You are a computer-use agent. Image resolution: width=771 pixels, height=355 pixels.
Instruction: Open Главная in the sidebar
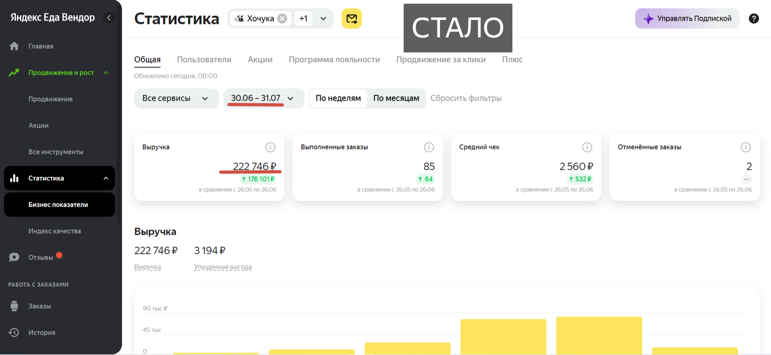click(41, 46)
